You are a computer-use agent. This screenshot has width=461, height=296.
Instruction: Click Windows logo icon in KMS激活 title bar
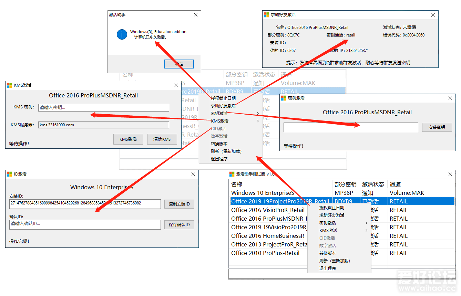(x=9, y=85)
